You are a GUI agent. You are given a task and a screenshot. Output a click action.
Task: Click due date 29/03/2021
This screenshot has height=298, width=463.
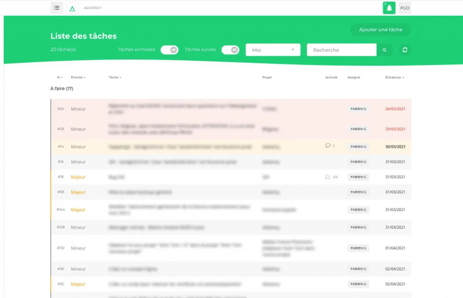pos(395,129)
